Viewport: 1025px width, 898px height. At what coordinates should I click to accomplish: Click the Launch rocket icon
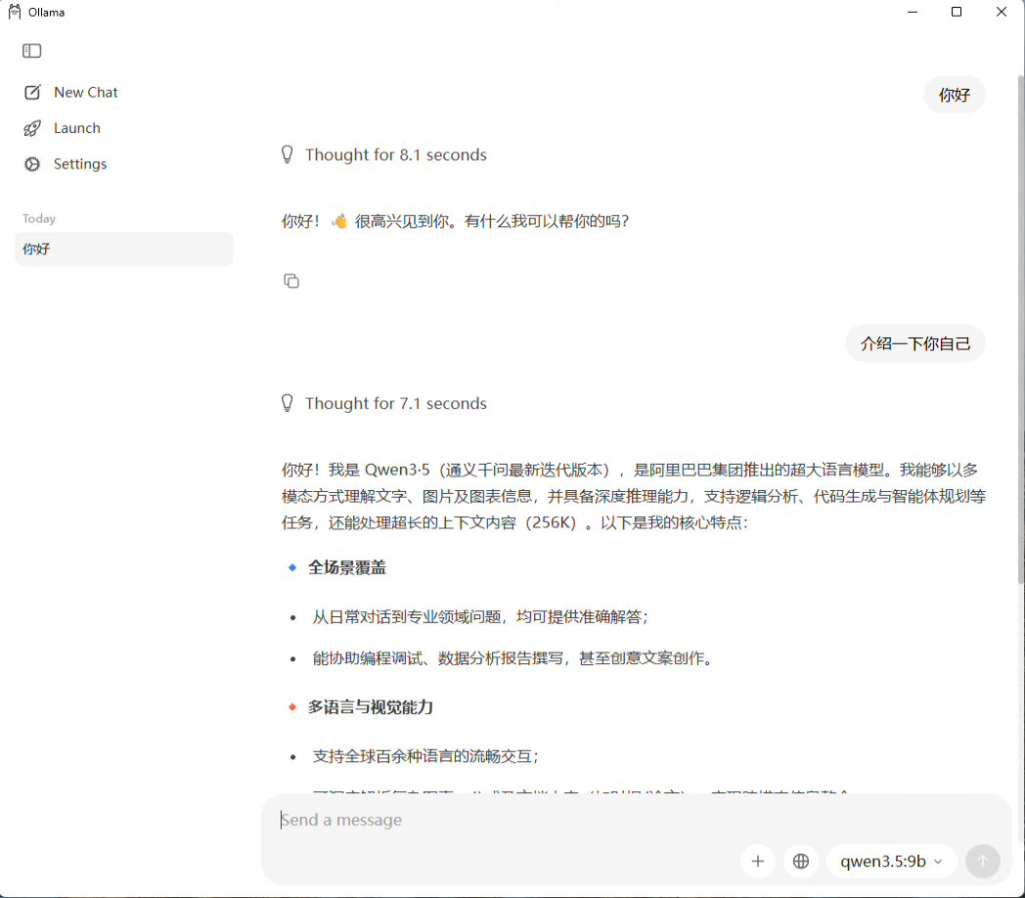pyautogui.click(x=32, y=128)
